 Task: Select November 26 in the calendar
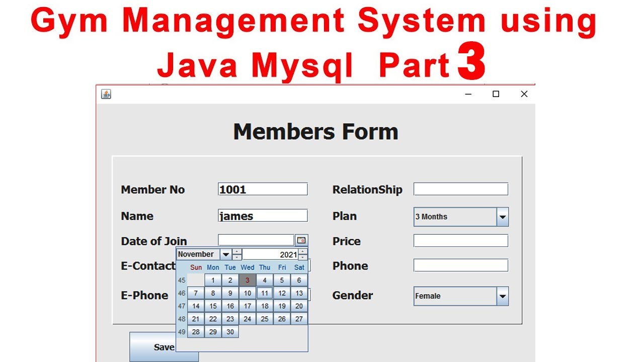[x=282, y=319]
